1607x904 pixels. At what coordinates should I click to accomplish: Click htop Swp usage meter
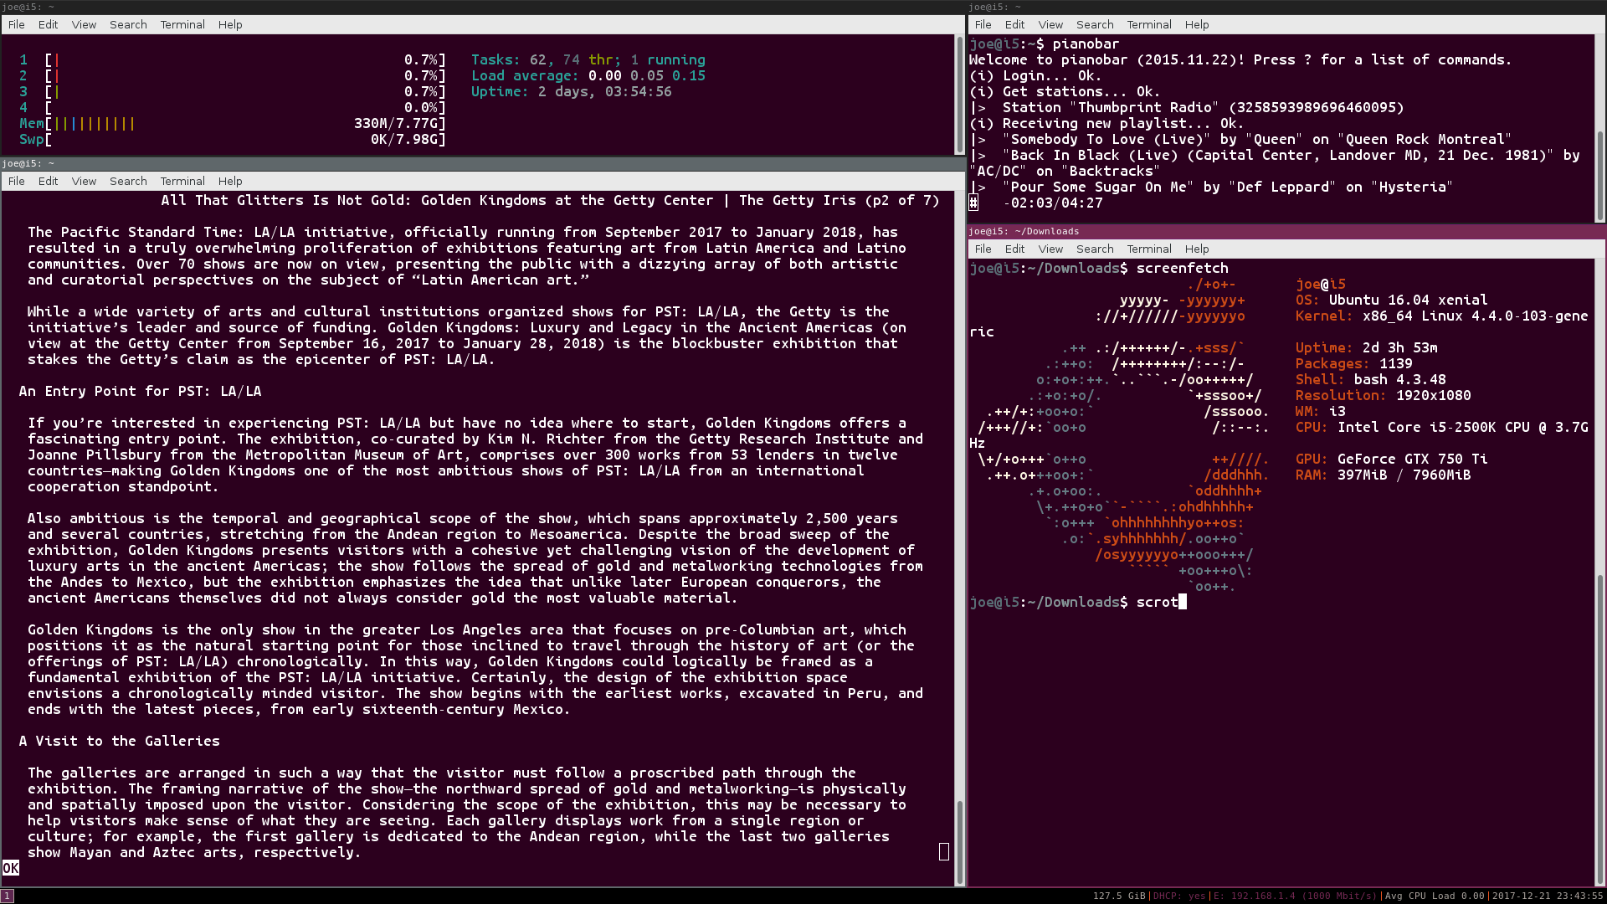pyautogui.click(x=233, y=139)
